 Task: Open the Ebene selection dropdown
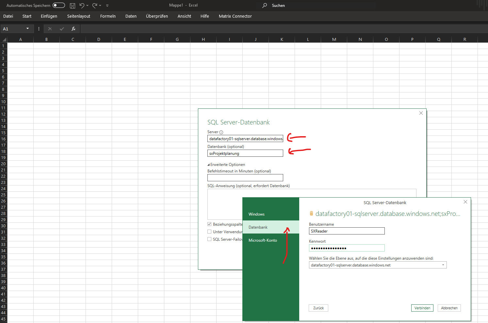click(x=443, y=265)
